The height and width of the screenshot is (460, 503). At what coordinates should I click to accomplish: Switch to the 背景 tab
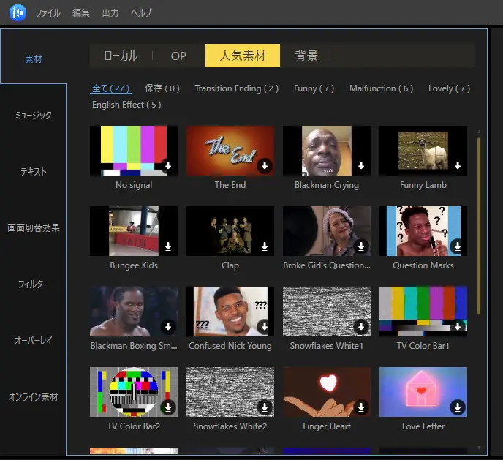point(306,56)
